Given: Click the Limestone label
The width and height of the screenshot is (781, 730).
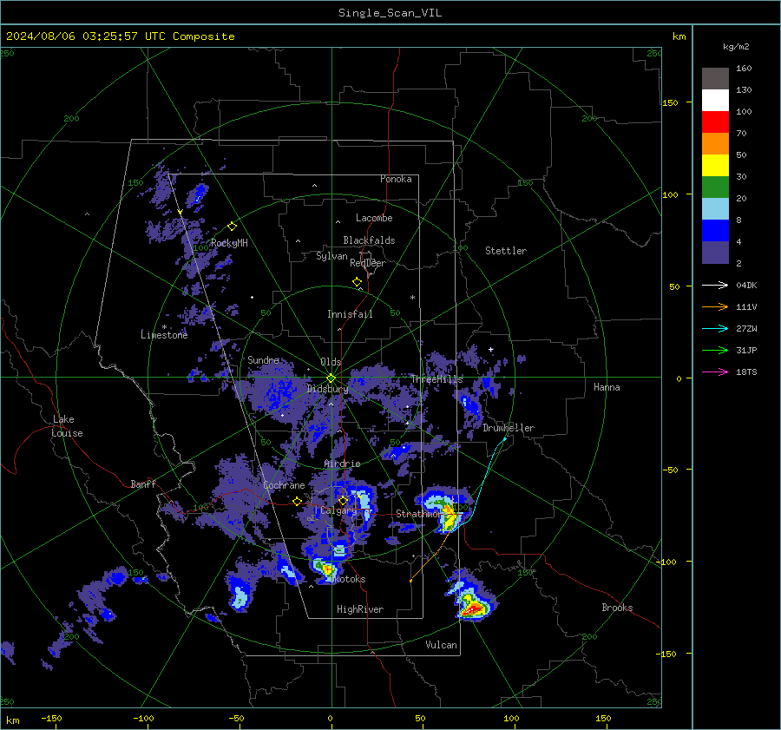Looking at the screenshot, I should 164,335.
